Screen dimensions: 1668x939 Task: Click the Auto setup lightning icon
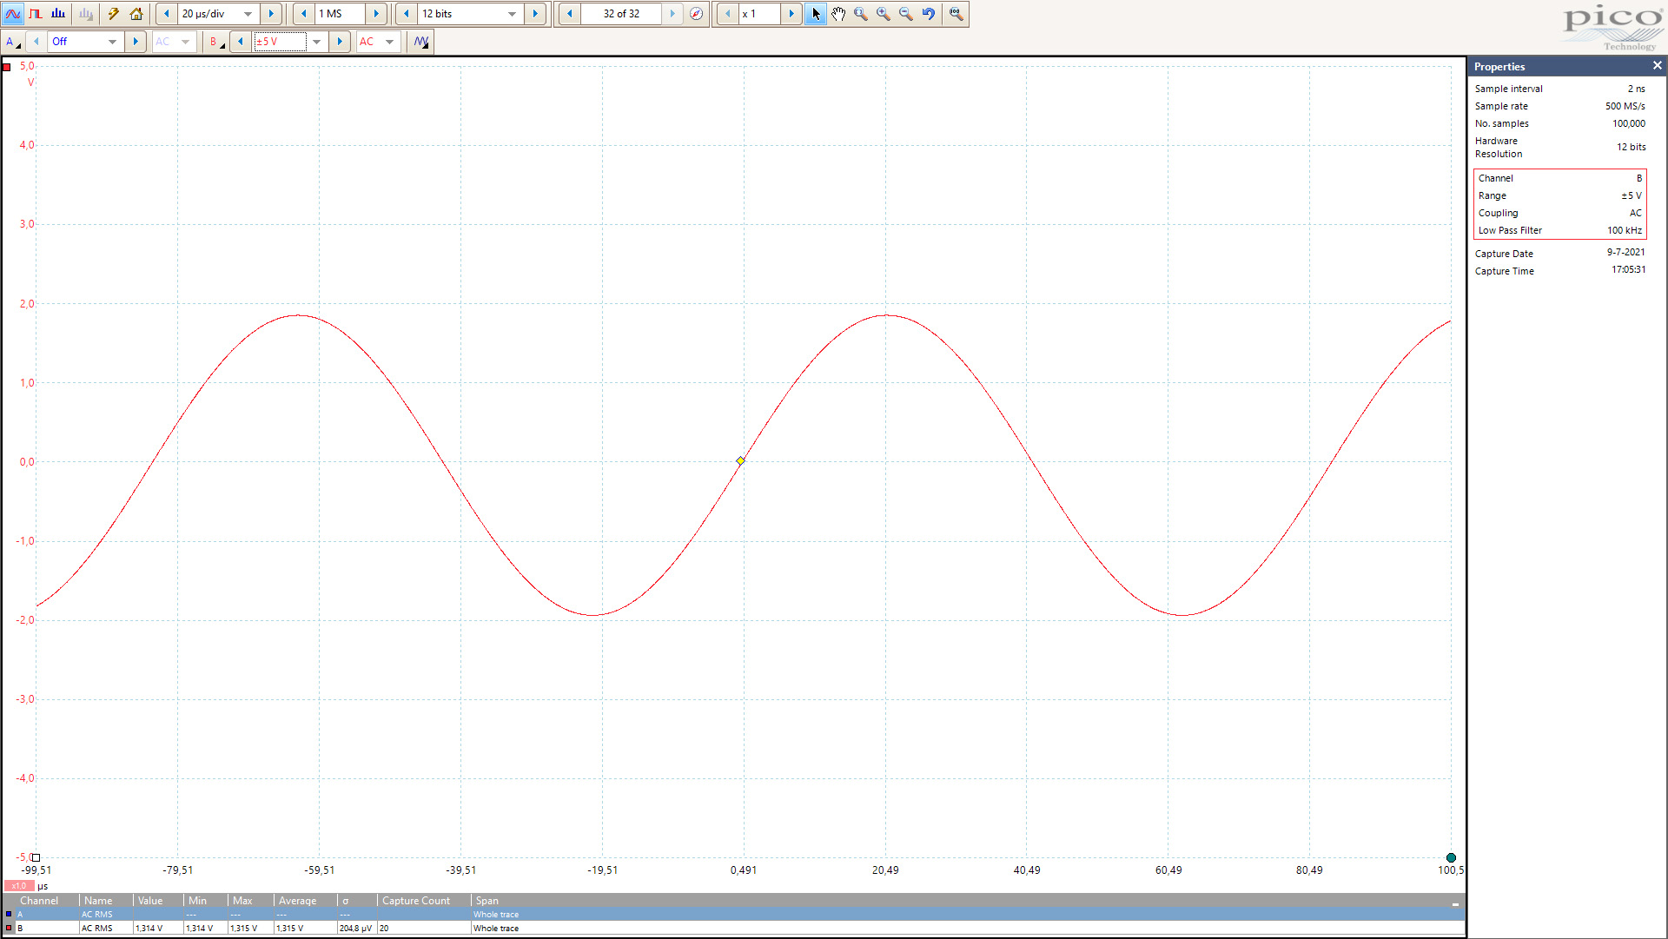coord(113,14)
